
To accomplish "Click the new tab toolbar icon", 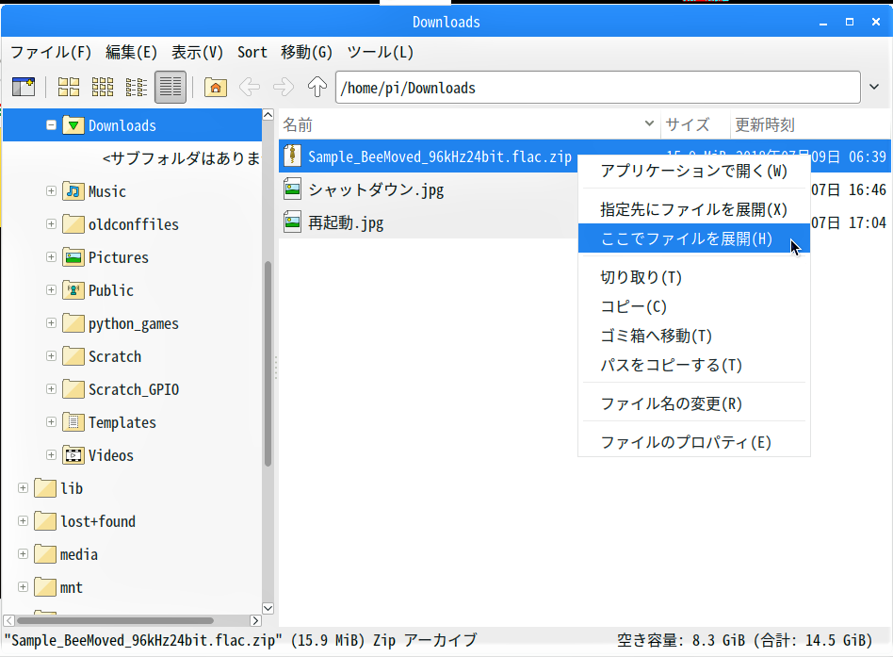I will pyautogui.click(x=24, y=88).
